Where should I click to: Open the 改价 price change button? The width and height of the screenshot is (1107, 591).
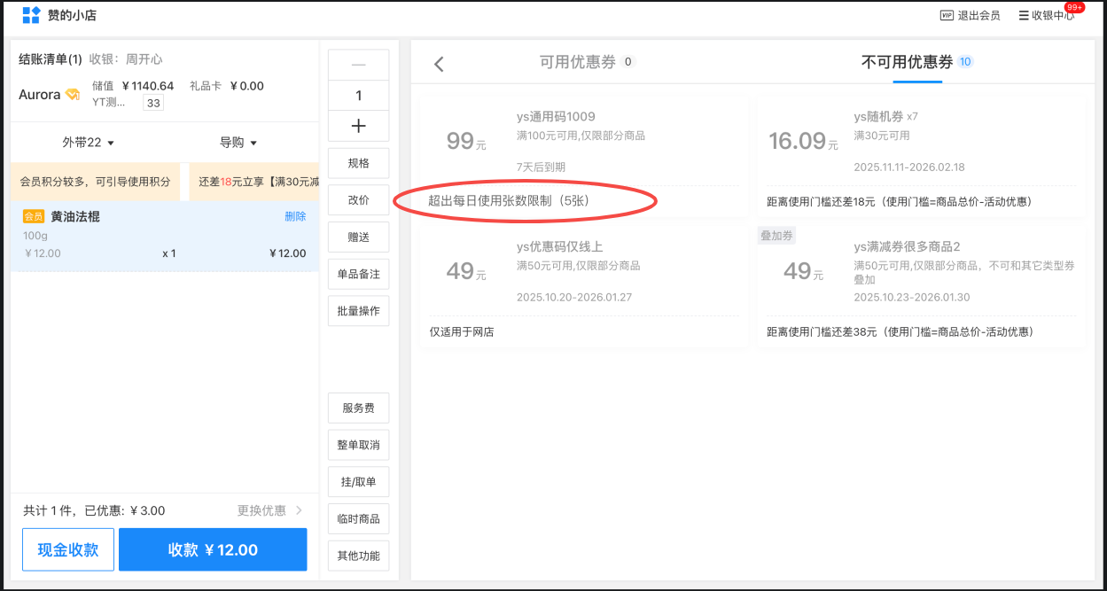click(x=358, y=200)
